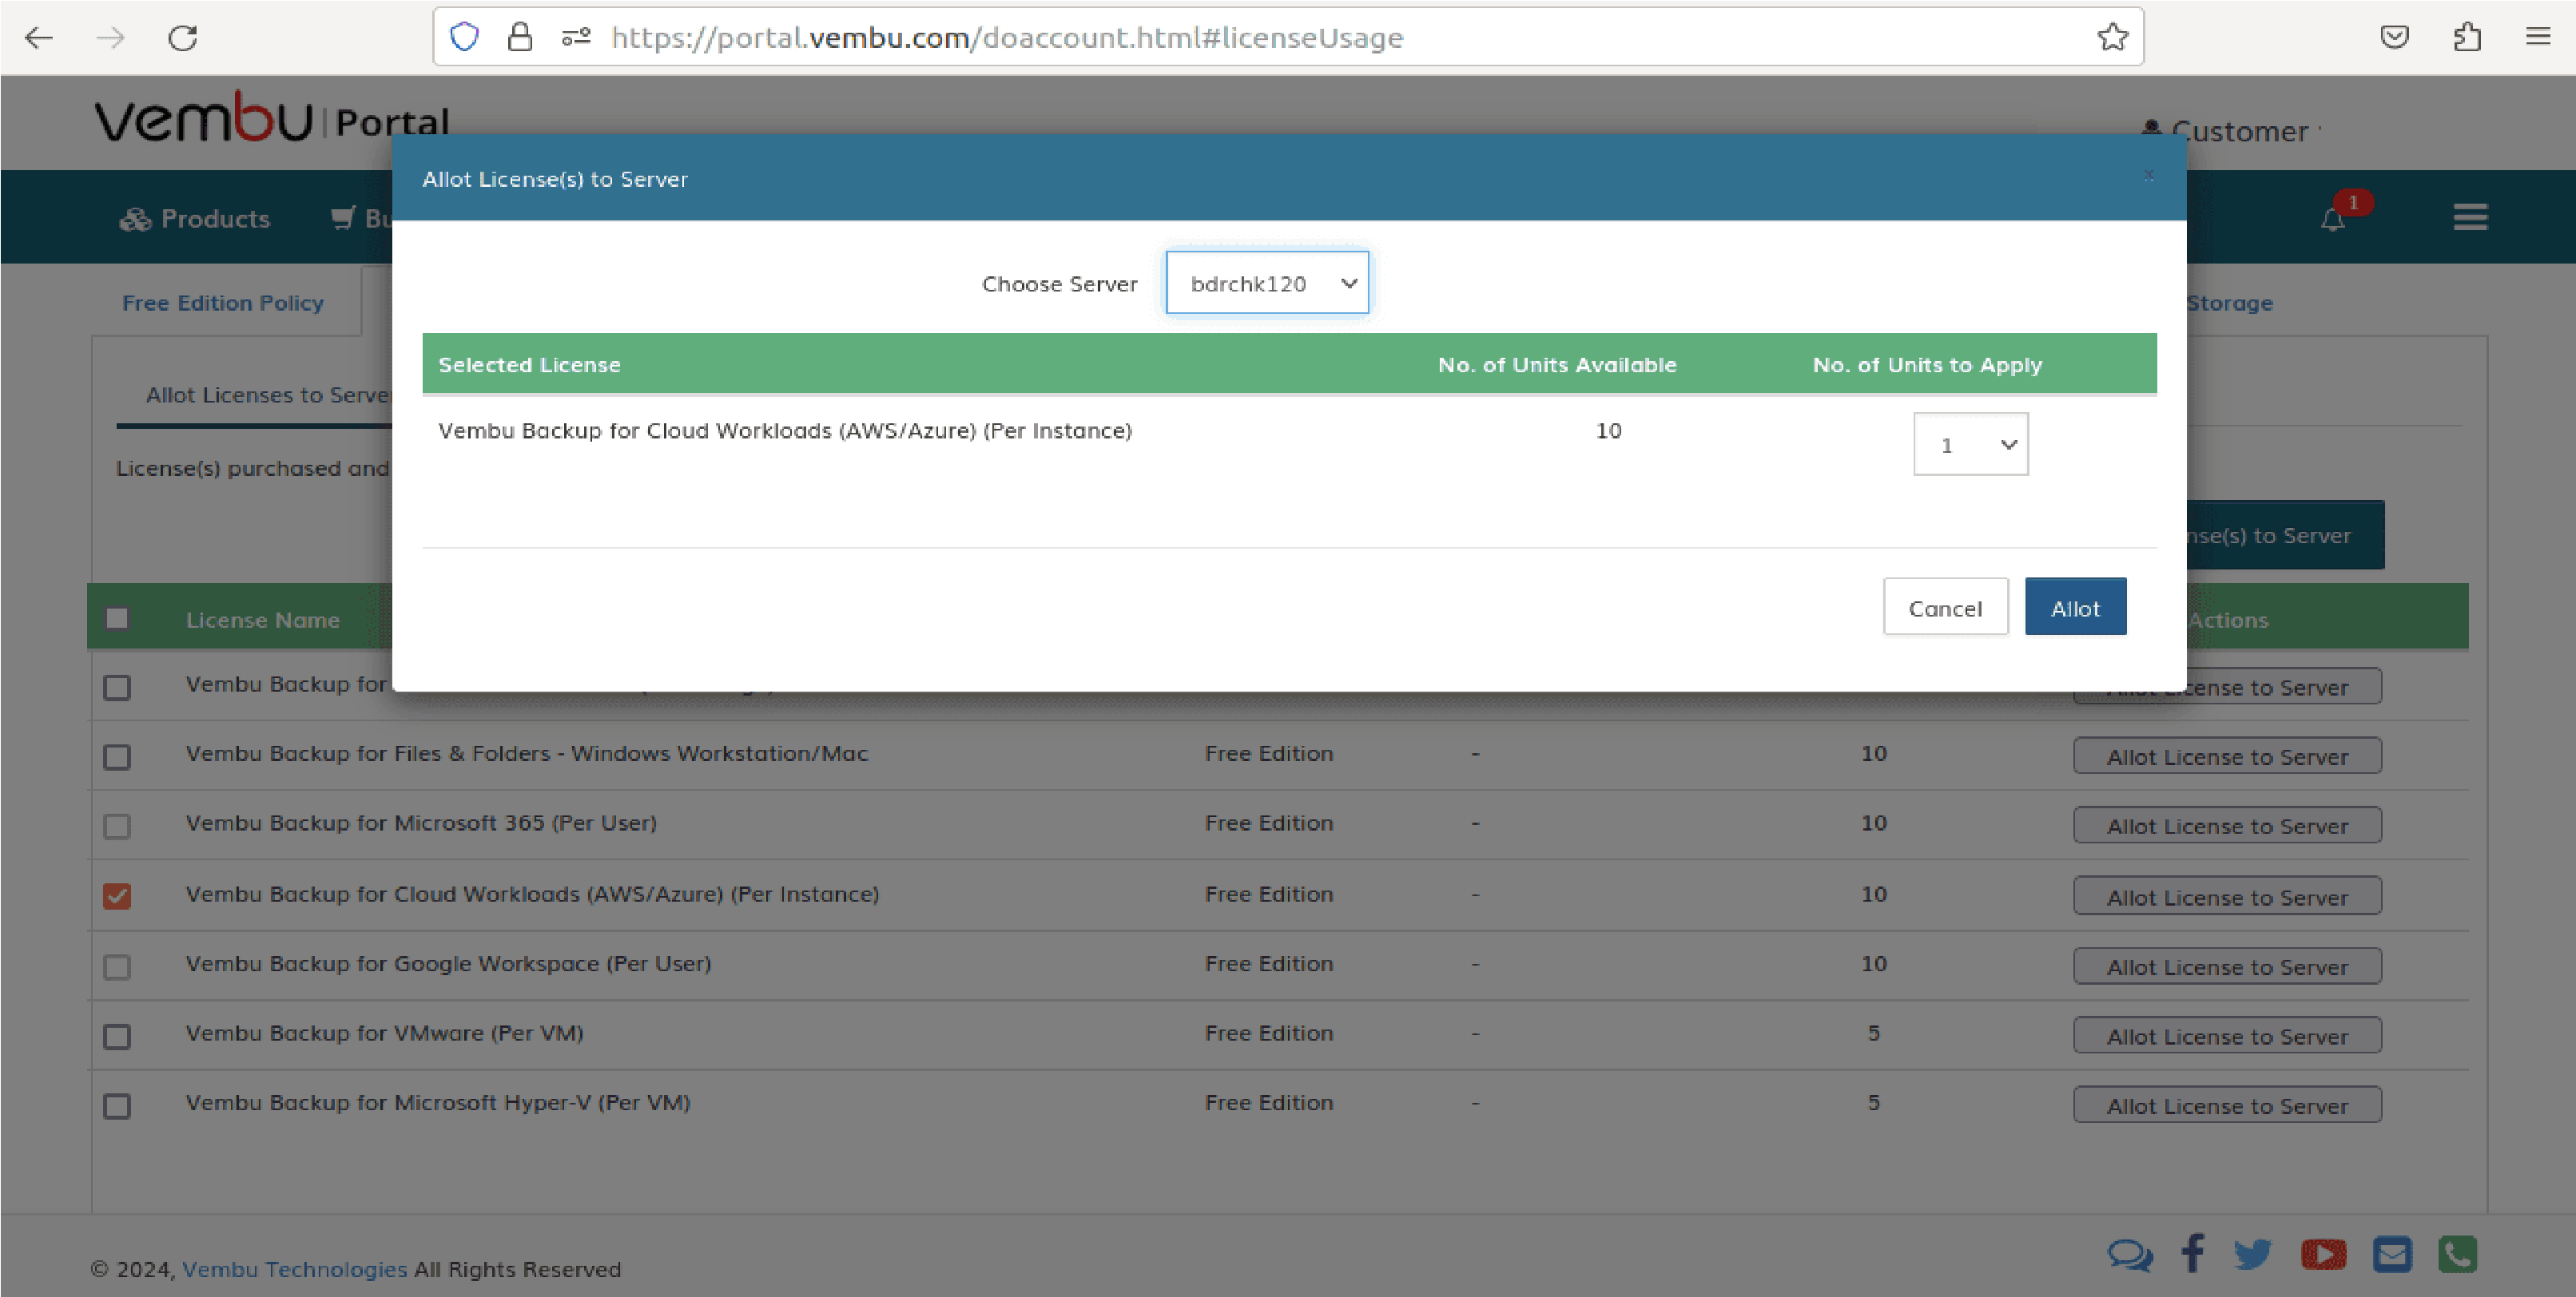The height and width of the screenshot is (1297, 2576).
Task: Check the first partially hidden Vembu Backup row checkbox
Action: click(117, 688)
